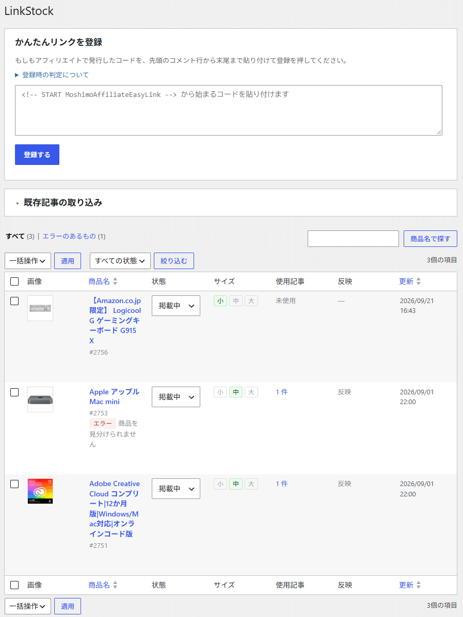Click the LinkStock page title
The image size is (463, 617).
pos(29,11)
